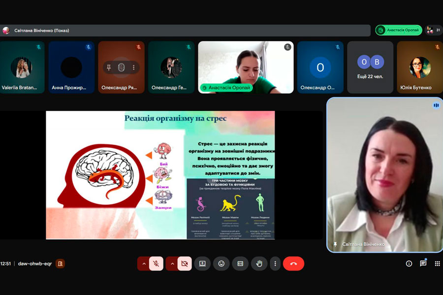Click the icon next to meeting code daw-ohwb-eqr
Image resolution: width=443 pixels, height=295 pixels.
click(x=60, y=264)
